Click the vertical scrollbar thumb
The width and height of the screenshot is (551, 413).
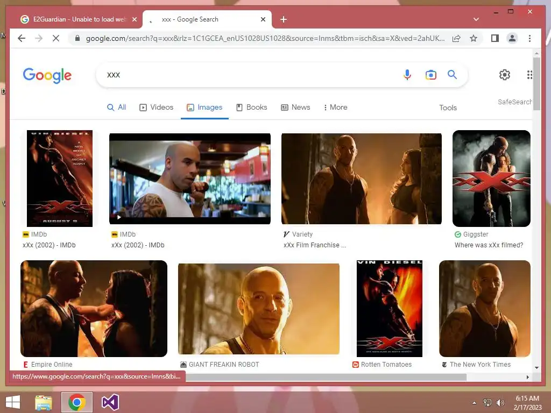pos(536,84)
